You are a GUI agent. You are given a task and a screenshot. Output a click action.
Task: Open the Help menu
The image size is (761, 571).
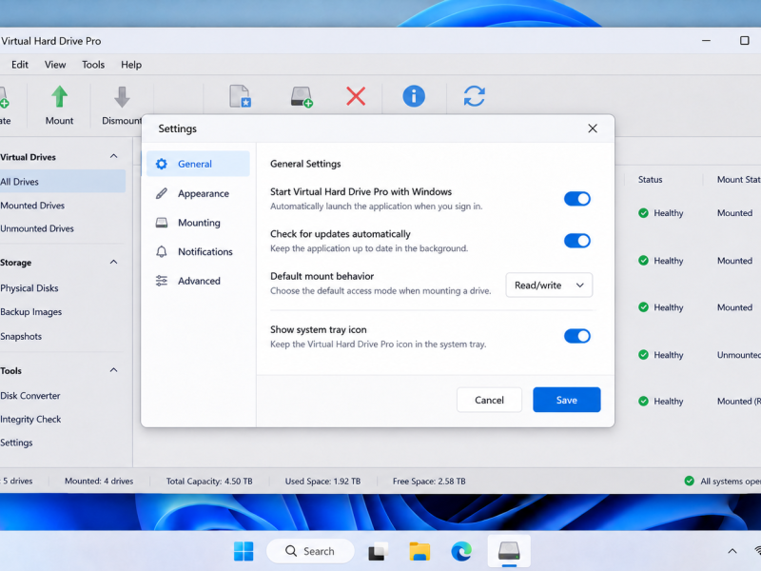click(131, 65)
